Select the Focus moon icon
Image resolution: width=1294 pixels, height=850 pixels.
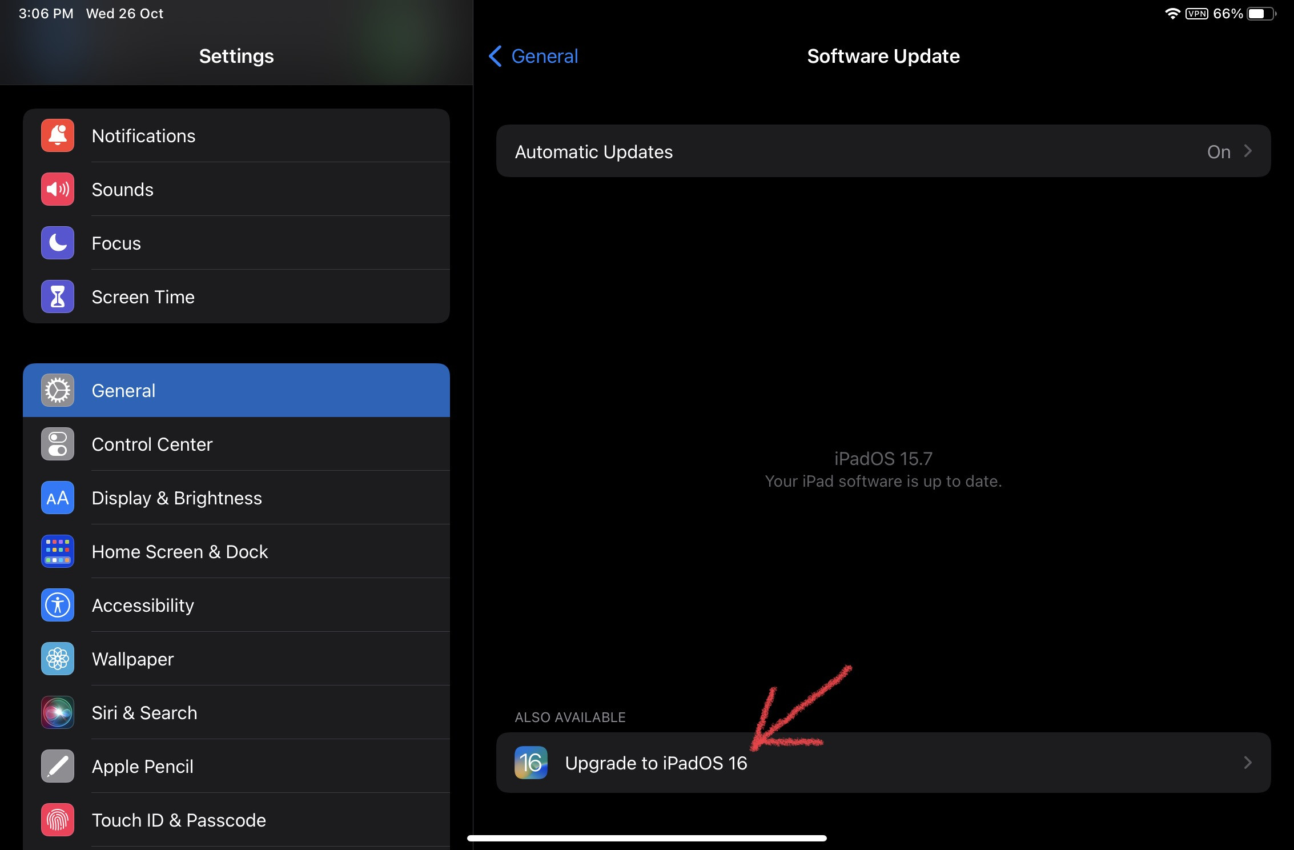(x=58, y=243)
